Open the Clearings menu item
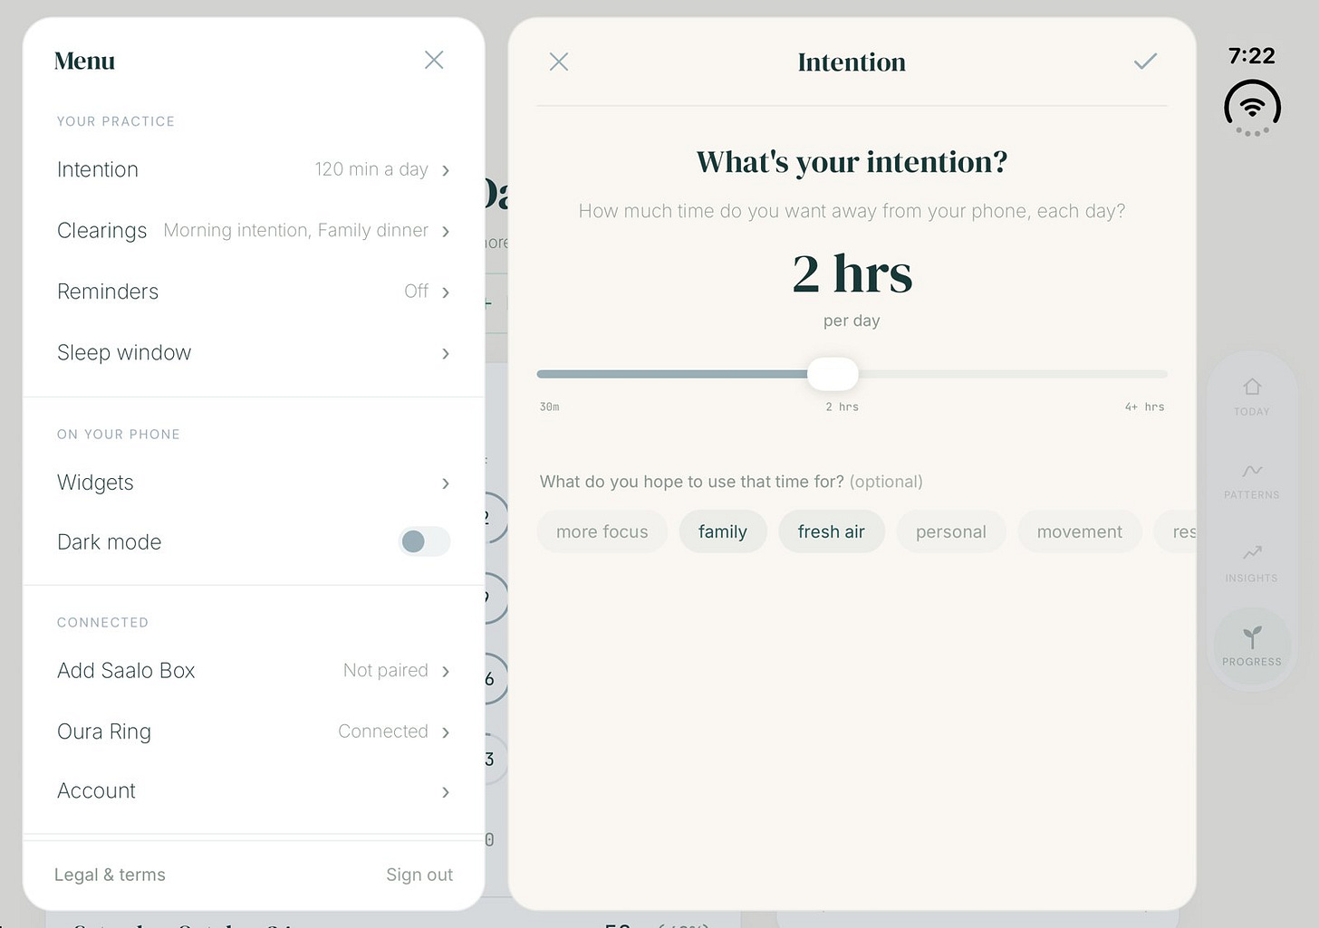The image size is (1319, 928). pos(254,231)
